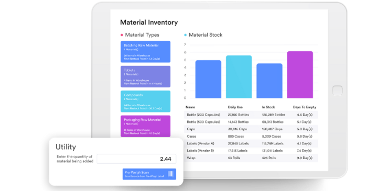The image size is (388, 191).
Task: Click the Material Inventory title
Action: [x=149, y=23]
